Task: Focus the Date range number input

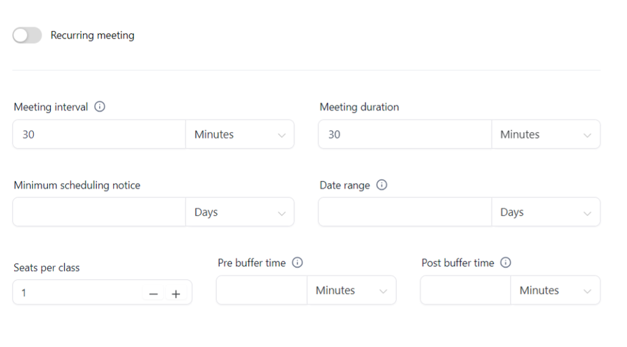Action: point(405,212)
